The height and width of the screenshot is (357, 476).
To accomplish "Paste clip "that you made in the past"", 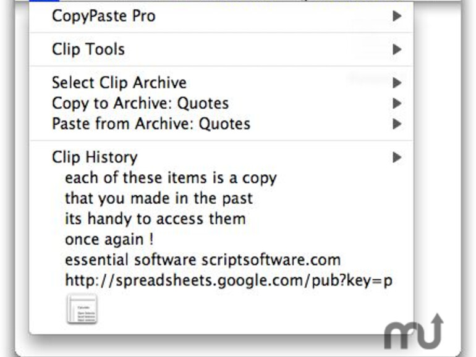I will pos(159,198).
